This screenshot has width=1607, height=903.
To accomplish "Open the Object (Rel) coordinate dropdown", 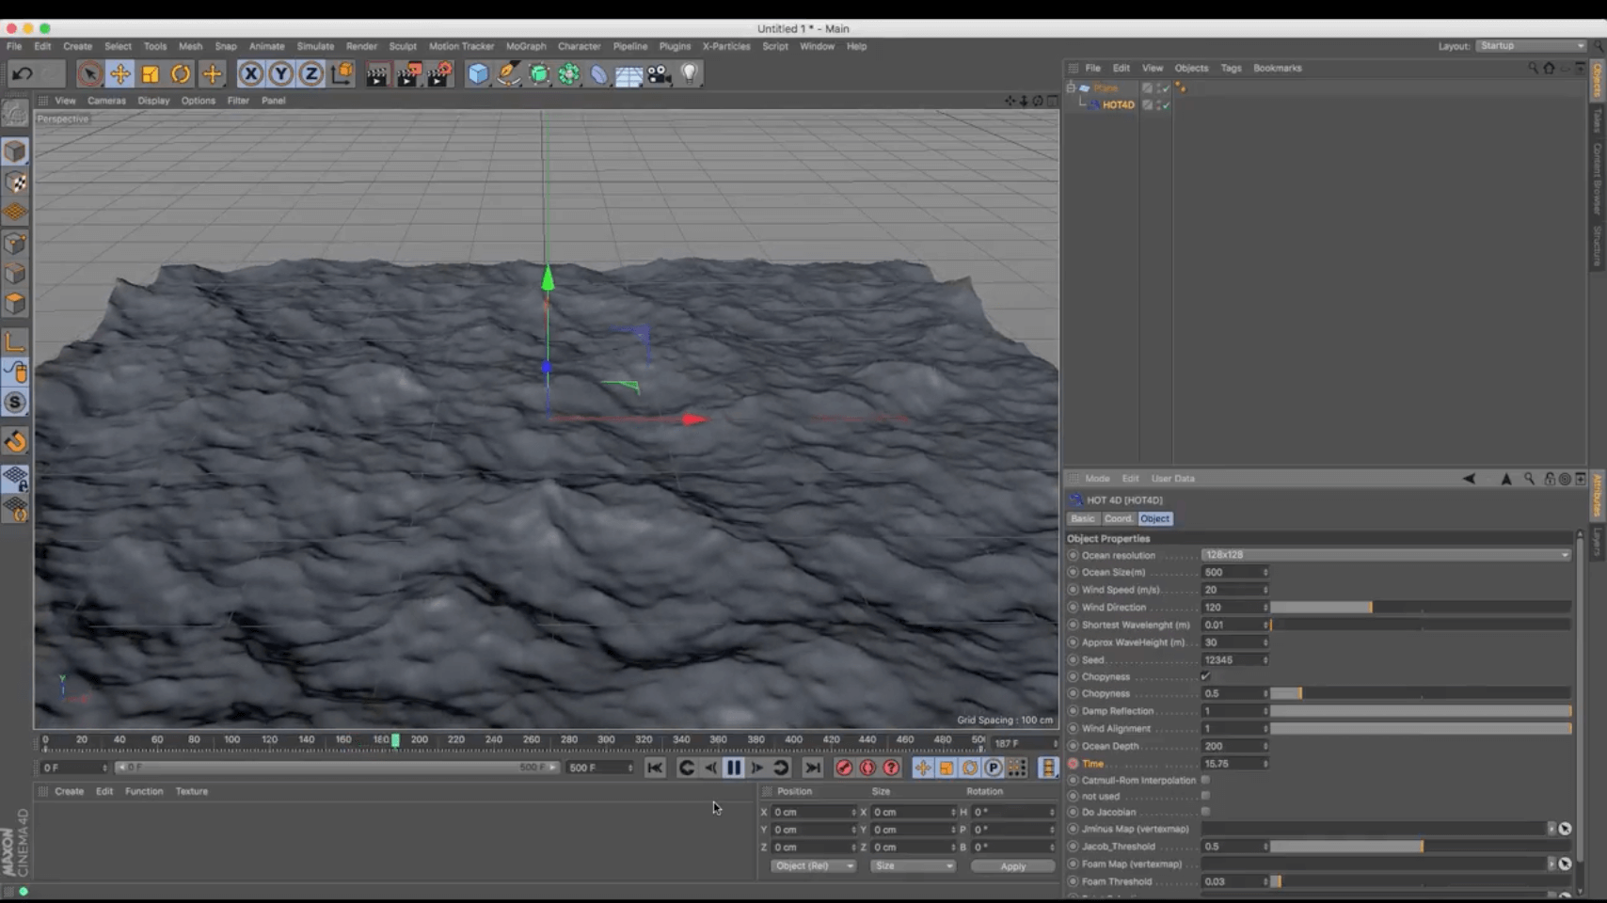I will [x=813, y=865].
